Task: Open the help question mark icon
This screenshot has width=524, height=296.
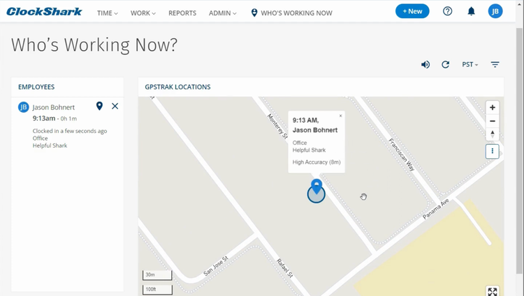Action: click(447, 11)
